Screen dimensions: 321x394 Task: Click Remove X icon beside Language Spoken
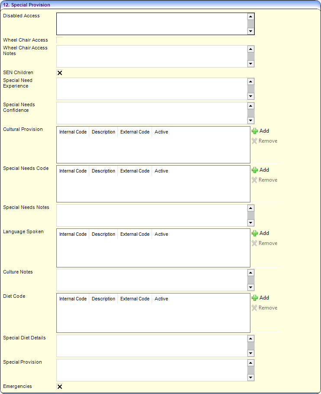pos(254,243)
